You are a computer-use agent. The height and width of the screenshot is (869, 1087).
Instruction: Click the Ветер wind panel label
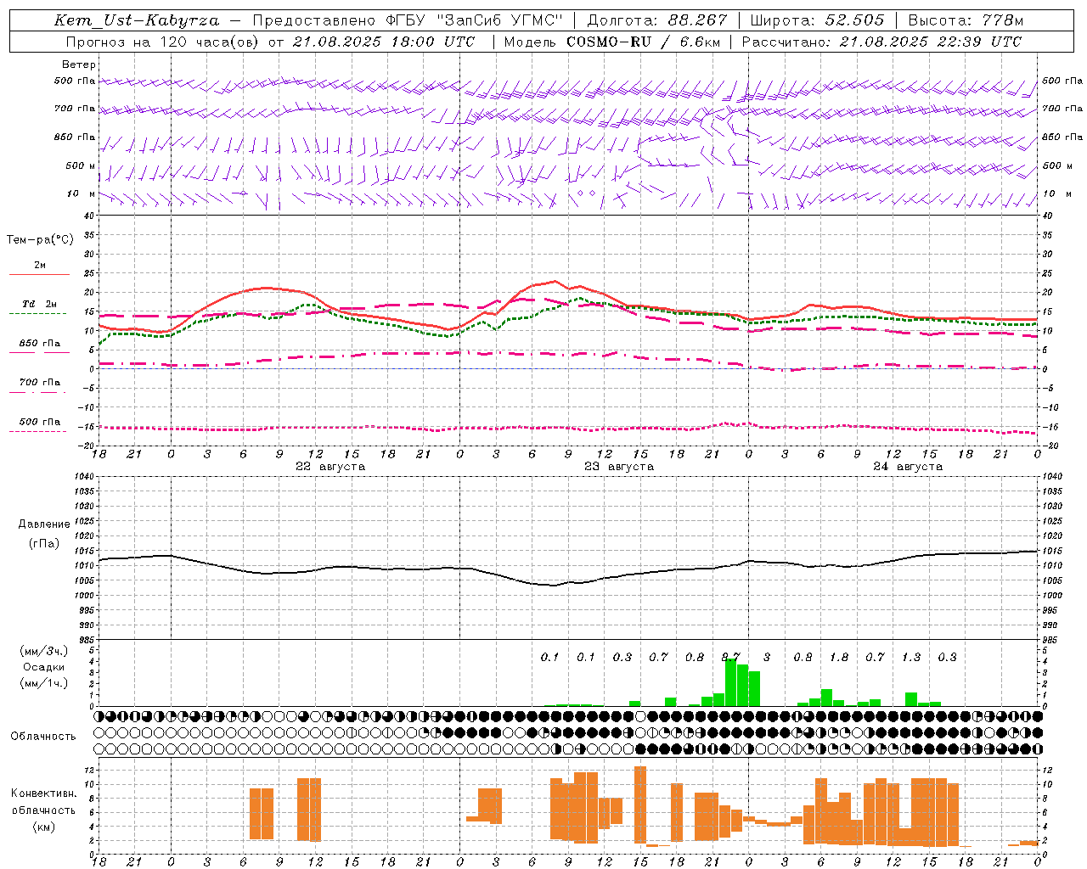tap(79, 64)
